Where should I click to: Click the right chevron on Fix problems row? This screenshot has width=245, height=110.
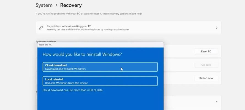coord(217,28)
